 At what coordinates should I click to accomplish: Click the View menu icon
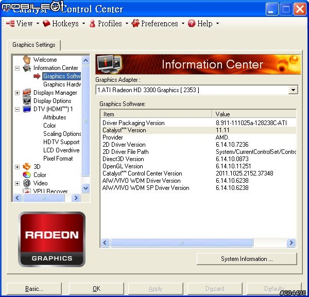[x=10, y=24]
